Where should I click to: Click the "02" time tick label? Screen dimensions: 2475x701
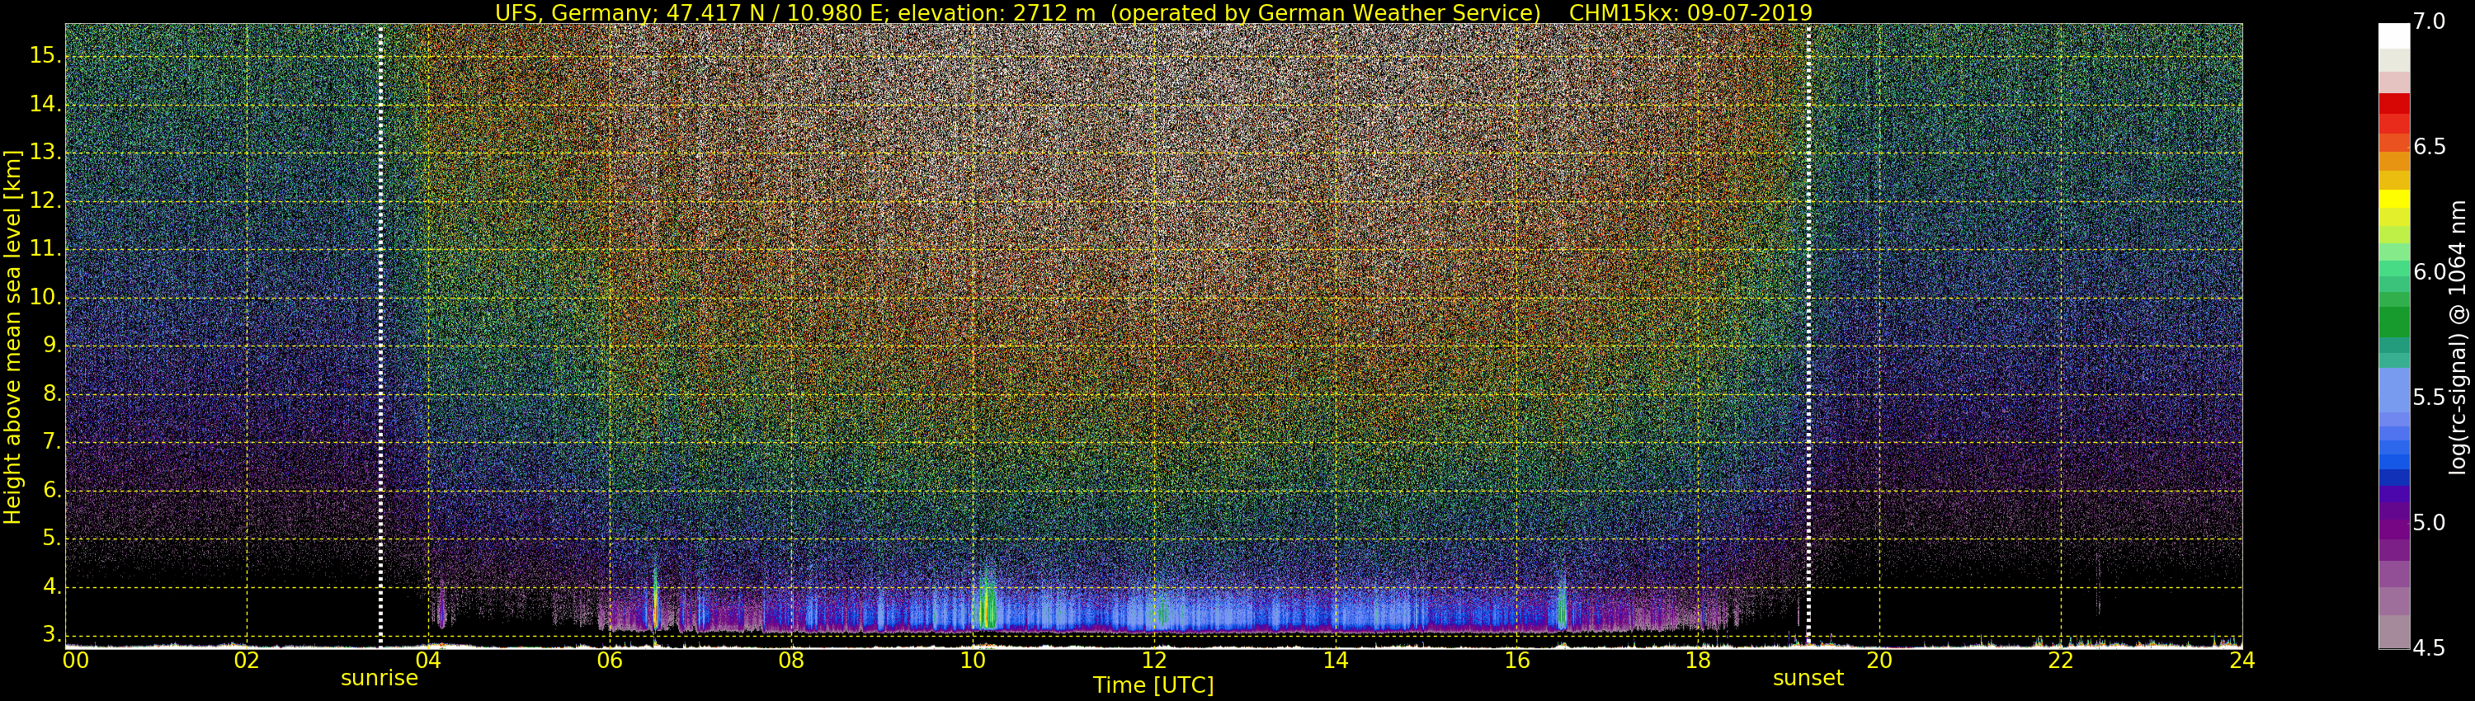coord(247,660)
